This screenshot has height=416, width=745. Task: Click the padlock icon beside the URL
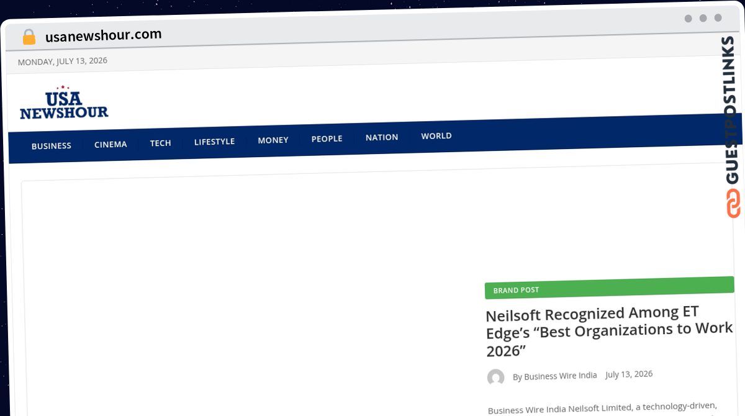pos(29,37)
